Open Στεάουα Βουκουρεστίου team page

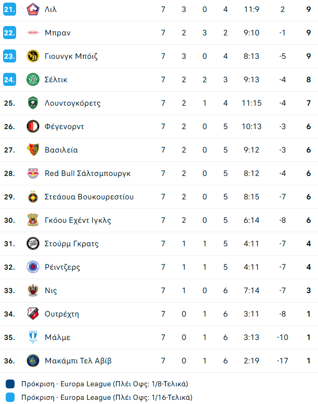click(89, 197)
